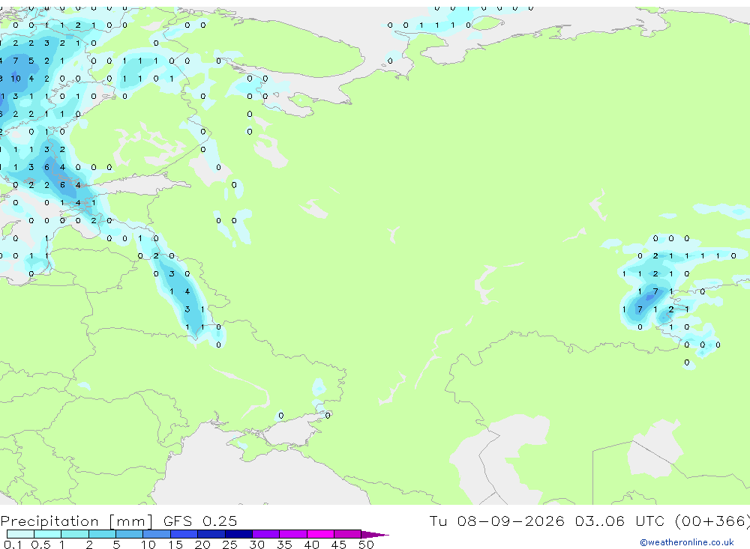This screenshot has width=750, height=549.
Task: Click the forecast date "Tu 08-09-2026"
Action: [x=496, y=521]
